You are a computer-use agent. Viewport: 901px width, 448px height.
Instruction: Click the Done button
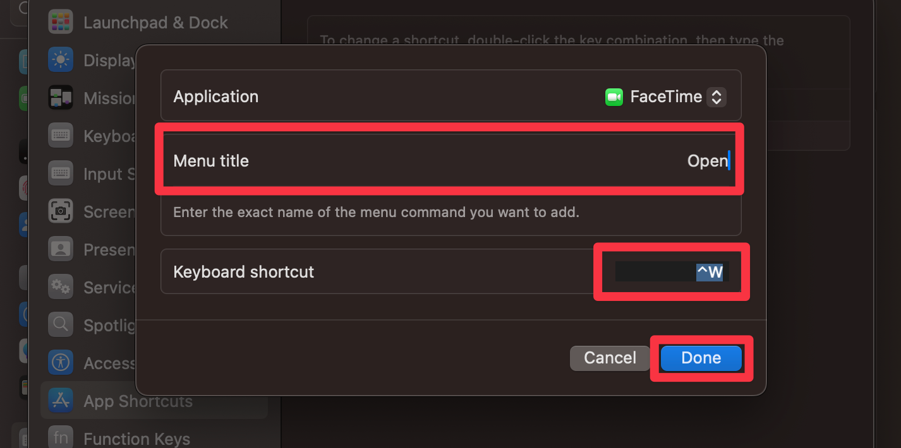[701, 358]
